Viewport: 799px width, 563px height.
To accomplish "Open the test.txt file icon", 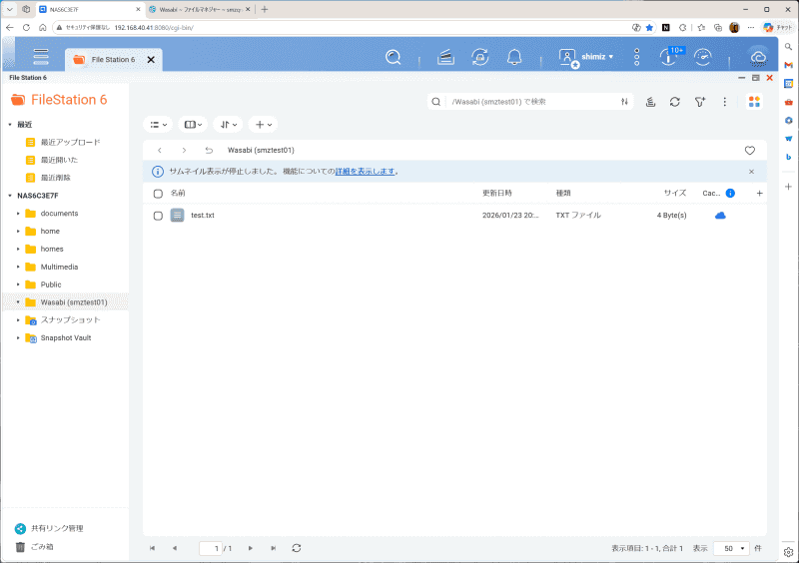I will [177, 216].
